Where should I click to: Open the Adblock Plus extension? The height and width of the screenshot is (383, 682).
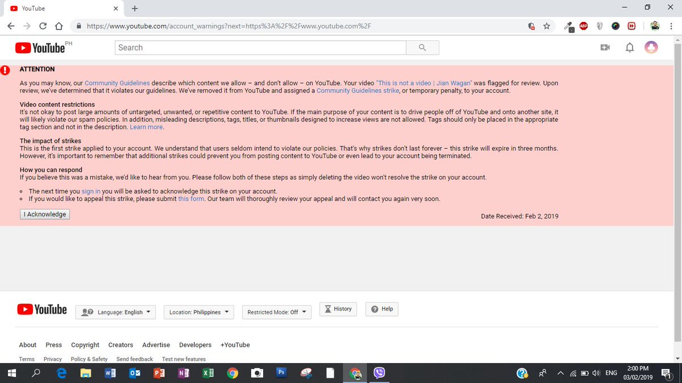point(584,26)
